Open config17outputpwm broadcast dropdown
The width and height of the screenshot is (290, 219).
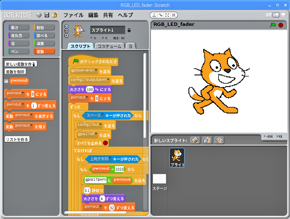coord(108,79)
